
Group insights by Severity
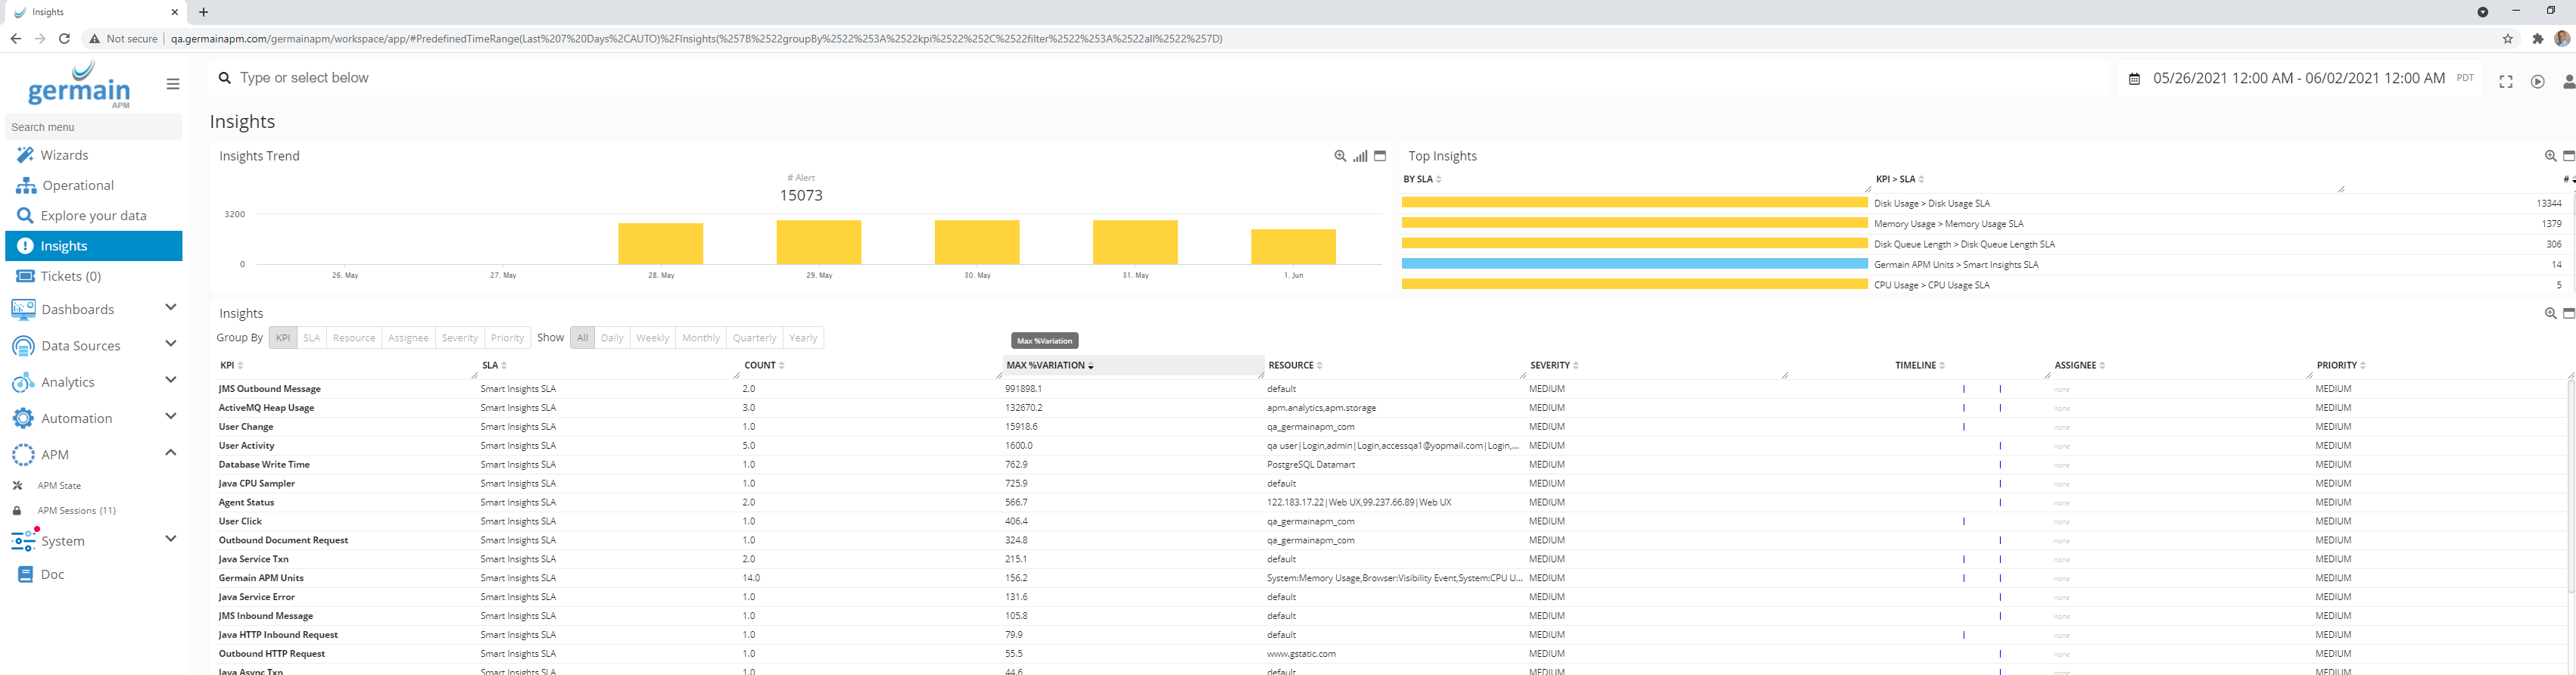pos(460,338)
